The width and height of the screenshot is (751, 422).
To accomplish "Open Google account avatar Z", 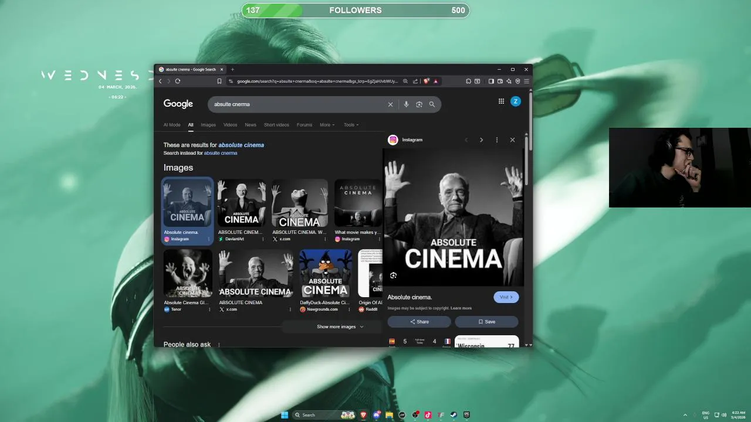I will [516, 101].
